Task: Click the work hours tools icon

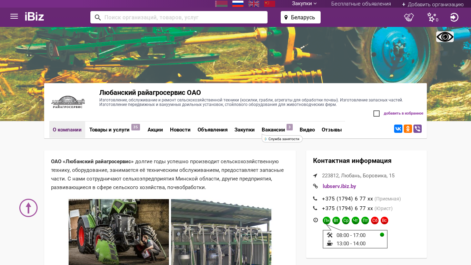Action: point(330,235)
